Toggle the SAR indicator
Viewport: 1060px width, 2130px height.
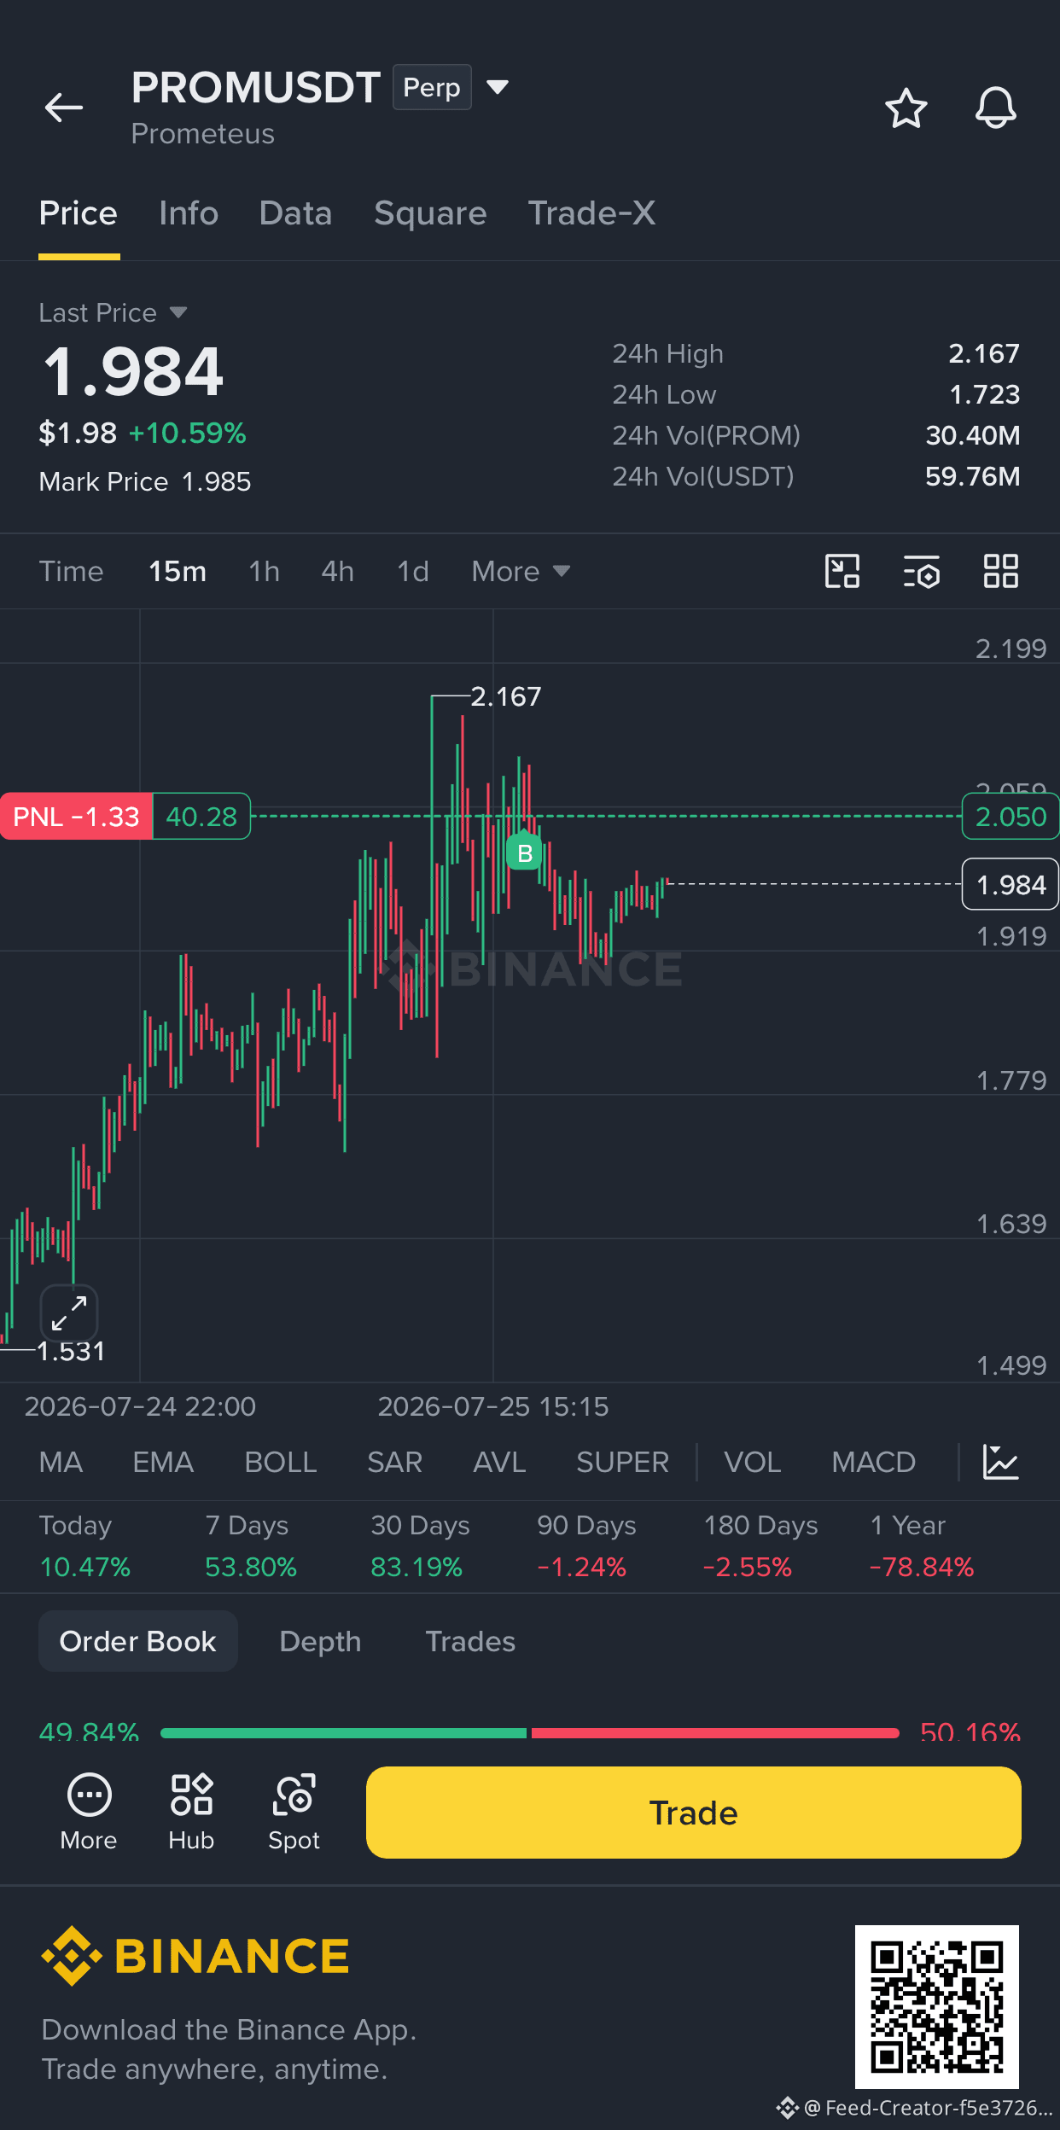tap(395, 1462)
